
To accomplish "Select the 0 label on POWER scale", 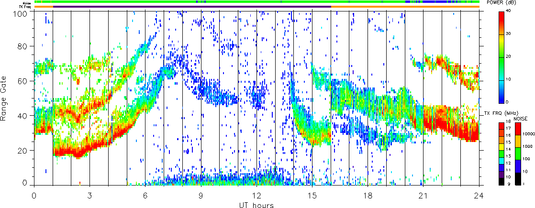I will [x=508, y=103].
